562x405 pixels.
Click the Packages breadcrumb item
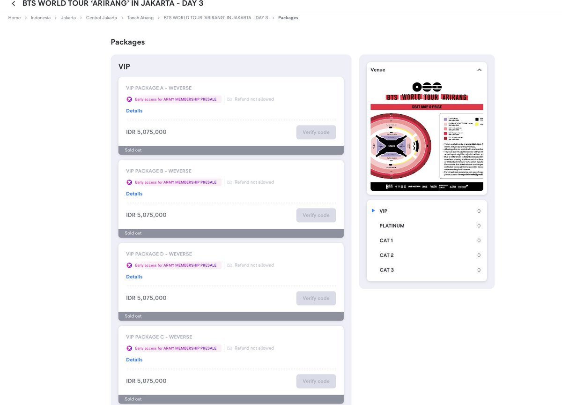click(x=288, y=18)
